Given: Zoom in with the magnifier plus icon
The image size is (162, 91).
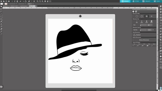Looking at the screenshot, I should pyautogui.click(x=37, y=1).
